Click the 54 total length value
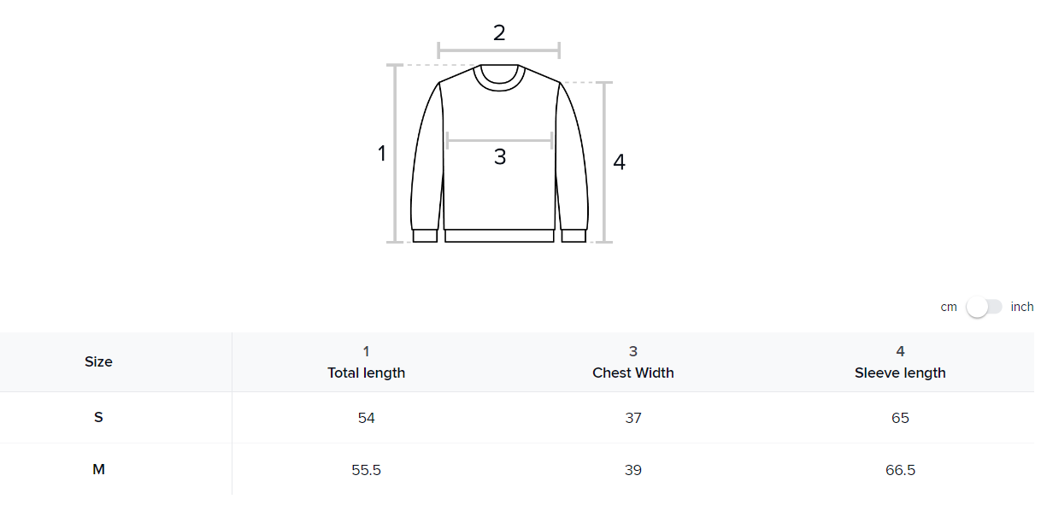1047x505 pixels. 366,418
